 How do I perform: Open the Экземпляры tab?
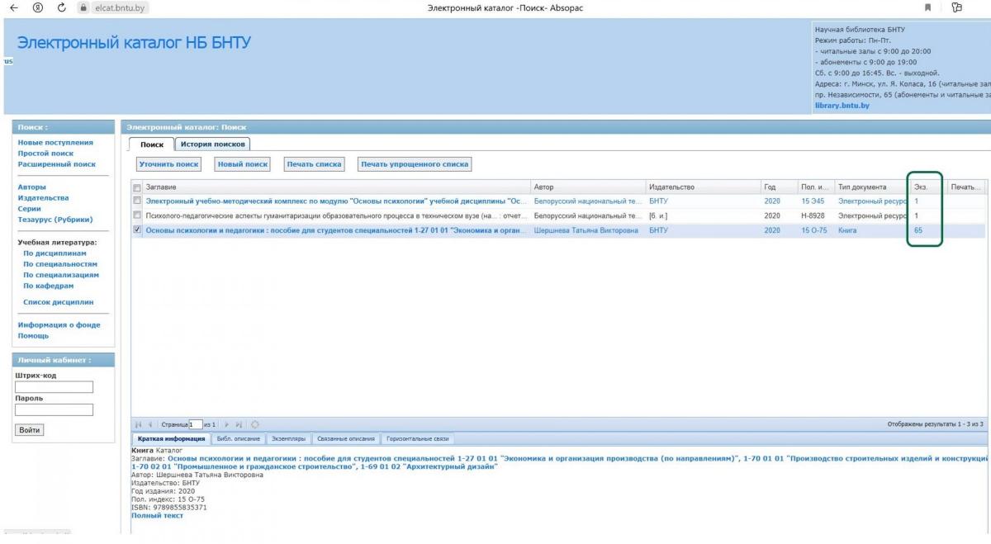point(287,439)
